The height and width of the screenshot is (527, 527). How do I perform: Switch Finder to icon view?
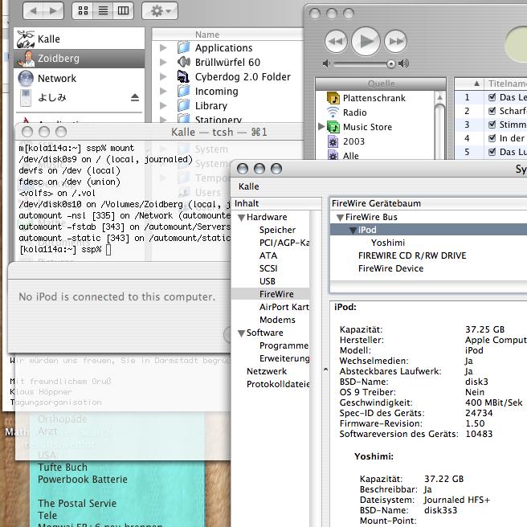coord(83,10)
